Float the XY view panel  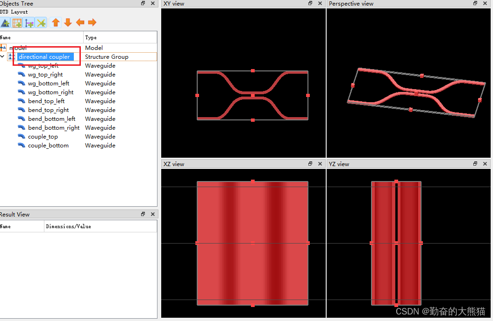pos(310,3)
